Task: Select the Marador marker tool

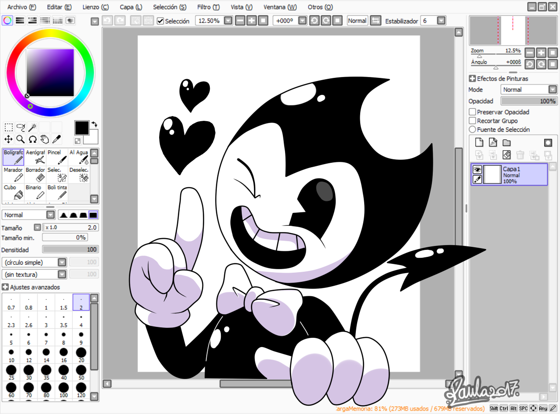Action: coord(13,174)
